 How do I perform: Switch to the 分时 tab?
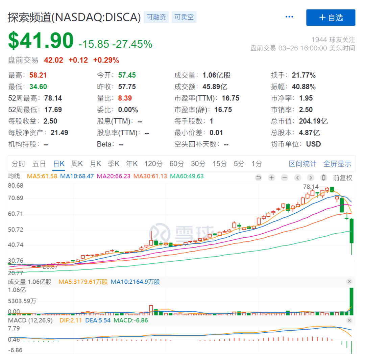coord(18,164)
